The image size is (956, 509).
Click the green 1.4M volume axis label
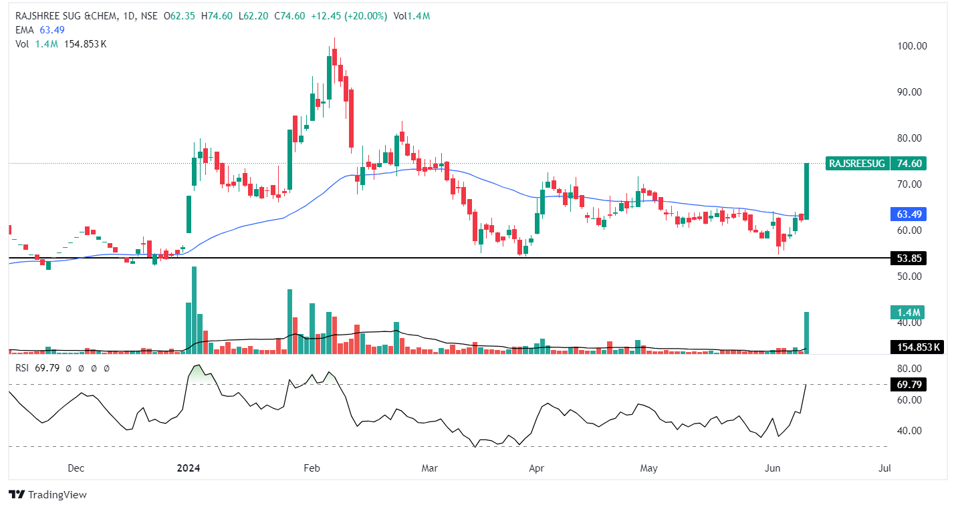(x=907, y=313)
